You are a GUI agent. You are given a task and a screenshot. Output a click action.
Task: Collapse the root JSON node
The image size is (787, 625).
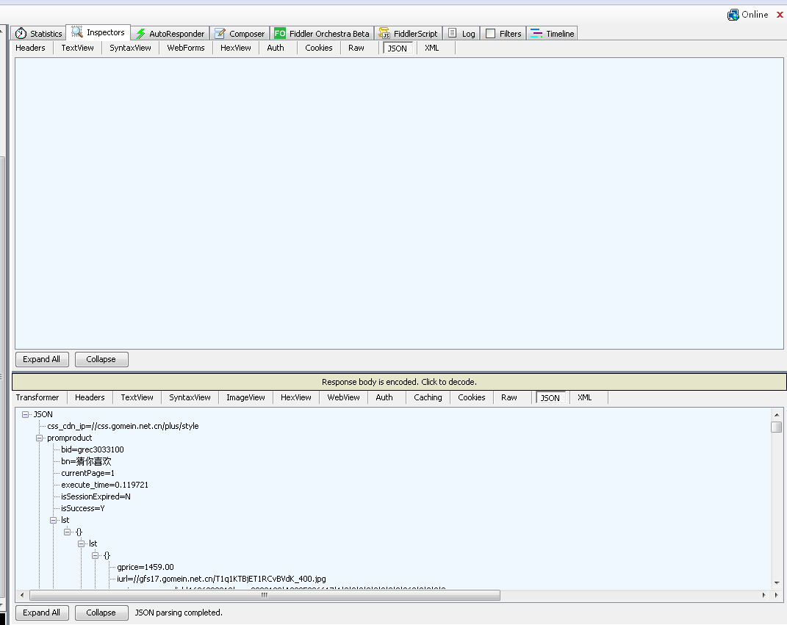click(25, 414)
